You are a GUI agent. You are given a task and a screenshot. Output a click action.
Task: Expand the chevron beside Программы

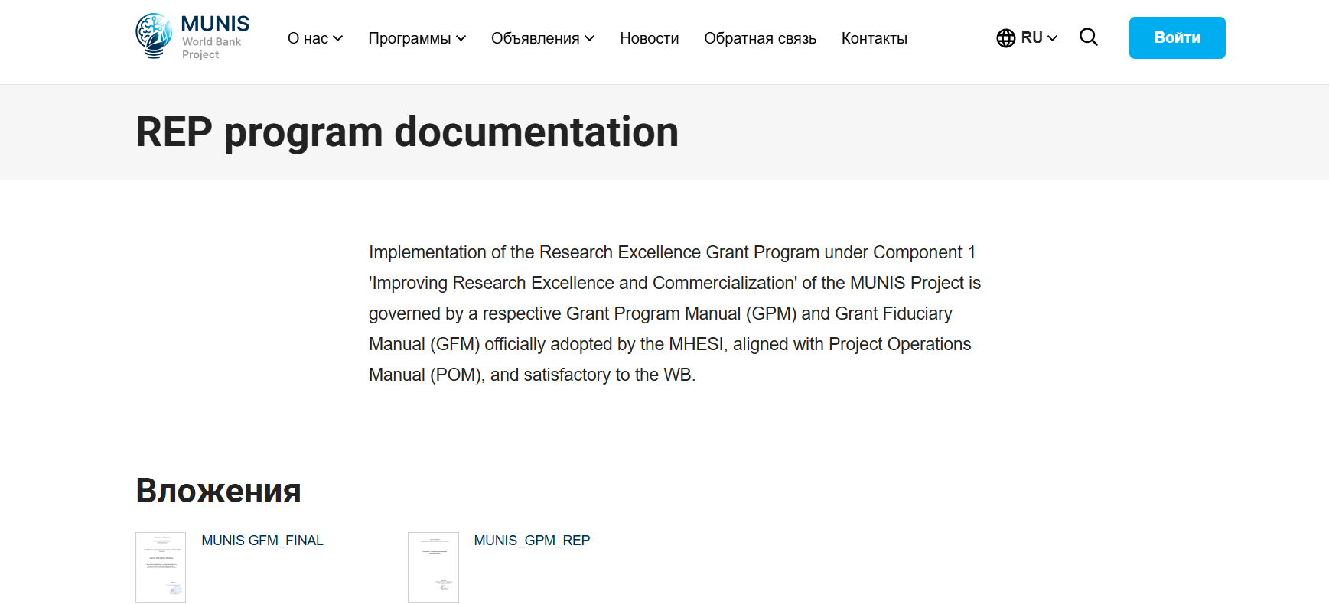[x=461, y=38]
